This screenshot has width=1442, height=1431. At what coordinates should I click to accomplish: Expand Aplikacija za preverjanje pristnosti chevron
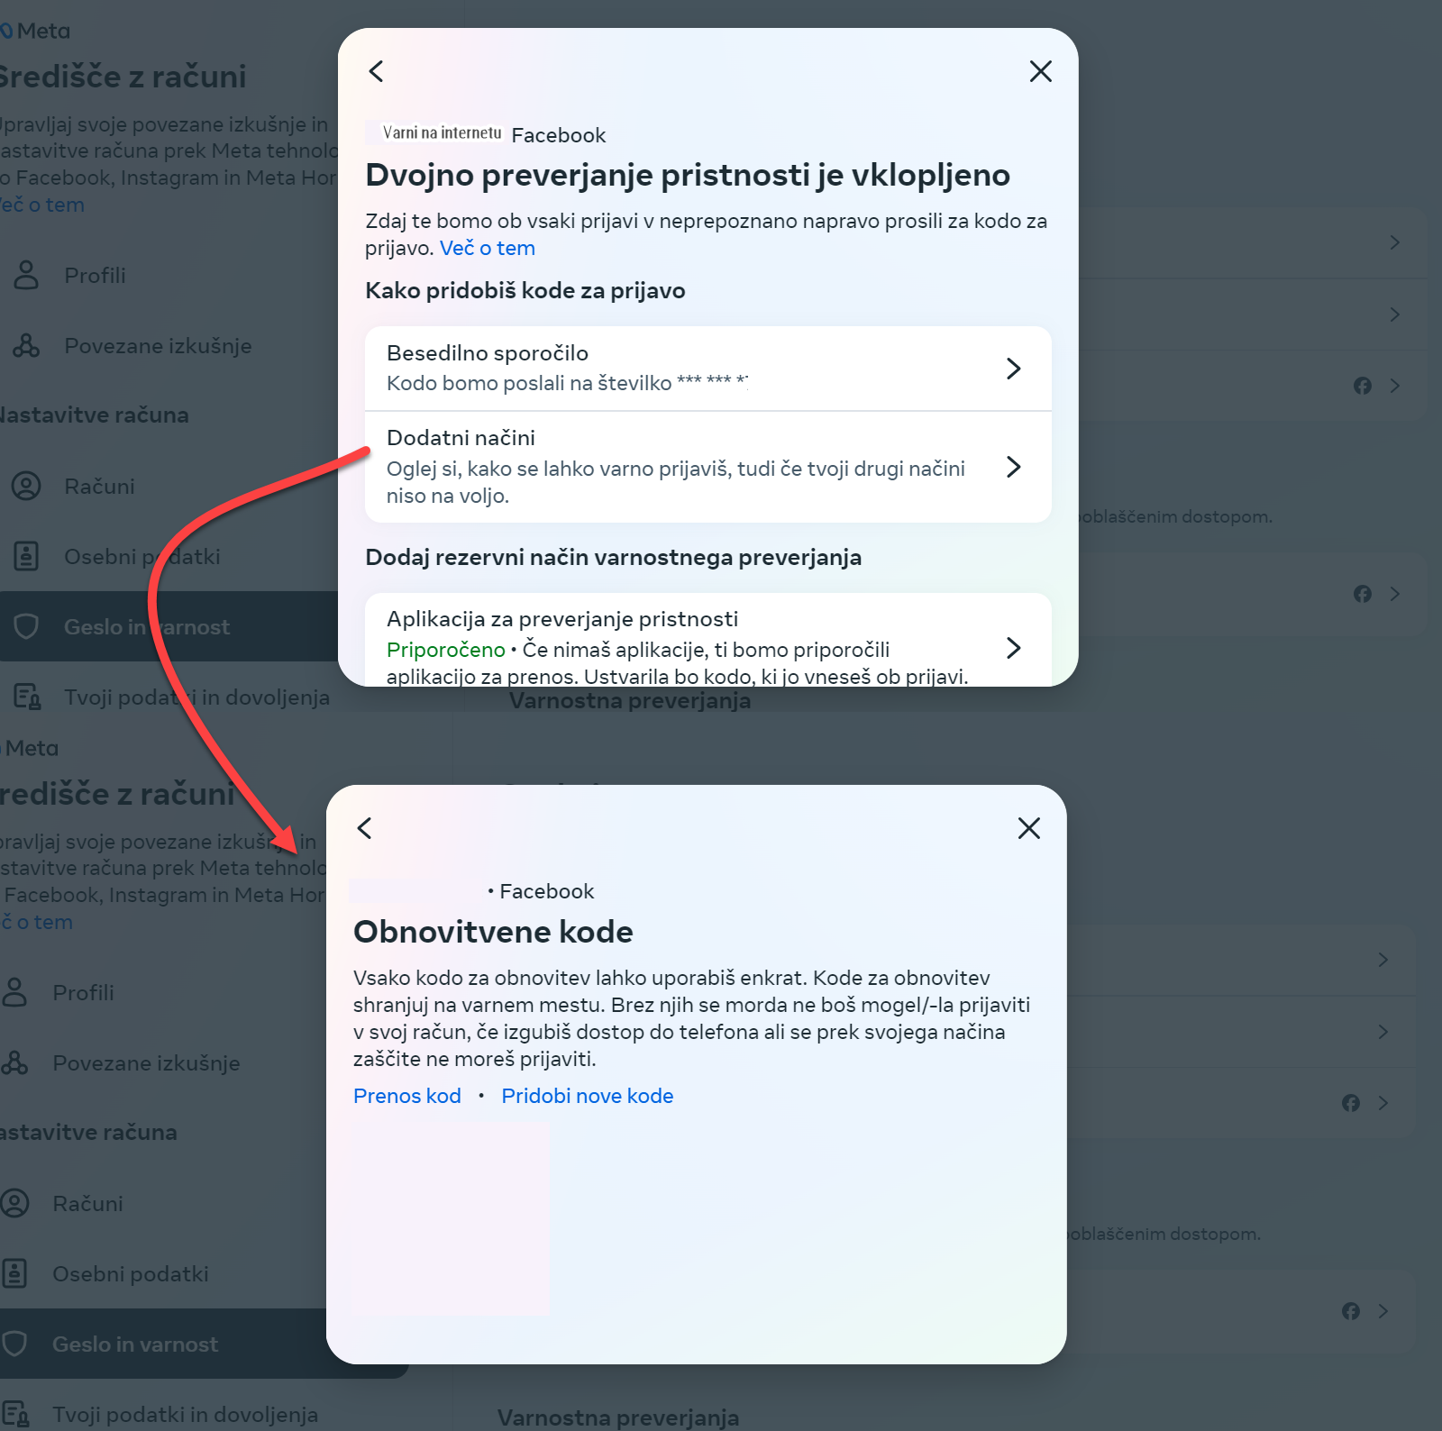[x=1014, y=647]
